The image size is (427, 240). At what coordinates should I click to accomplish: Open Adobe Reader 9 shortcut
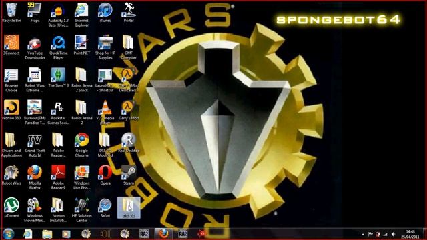click(58, 178)
